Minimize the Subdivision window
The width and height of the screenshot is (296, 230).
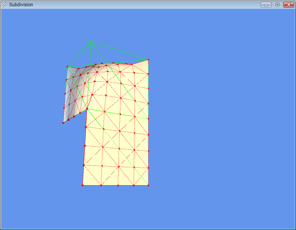click(x=266, y=5)
